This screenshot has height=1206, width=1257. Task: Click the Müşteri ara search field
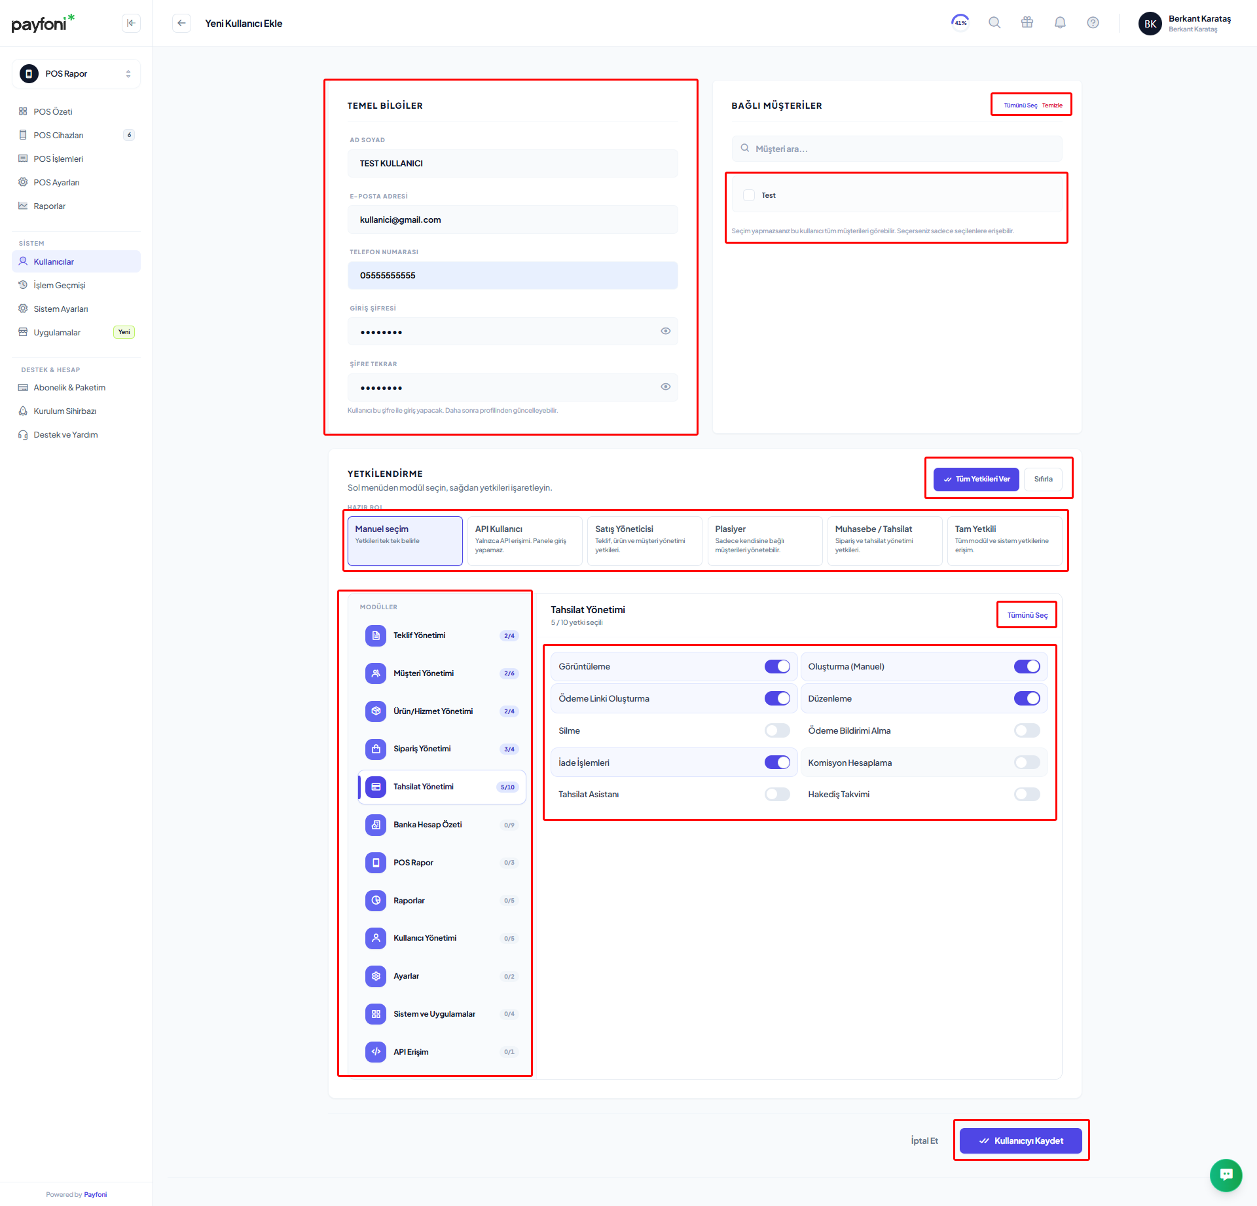point(897,149)
